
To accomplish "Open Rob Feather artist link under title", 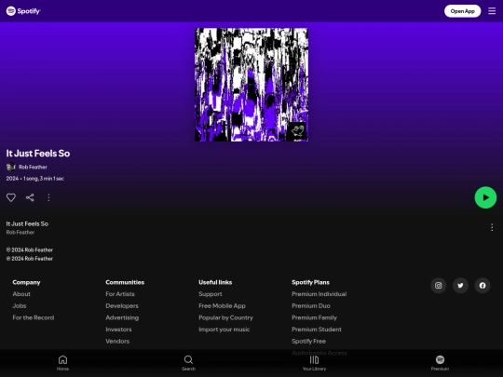I will click(x=33, y=167).
